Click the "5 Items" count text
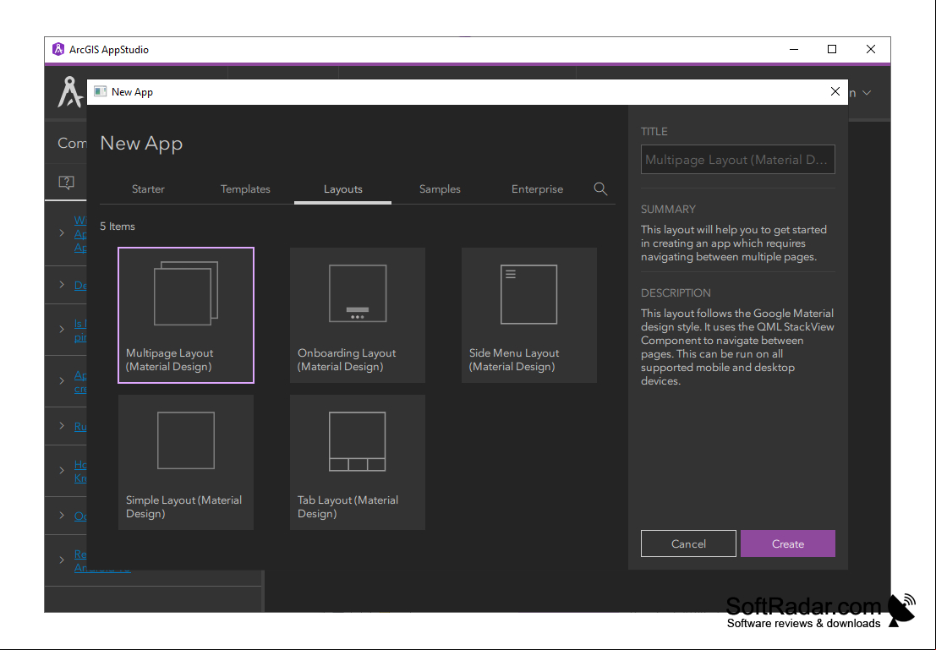Screen dimensions: 936x650 pos(118,227)
